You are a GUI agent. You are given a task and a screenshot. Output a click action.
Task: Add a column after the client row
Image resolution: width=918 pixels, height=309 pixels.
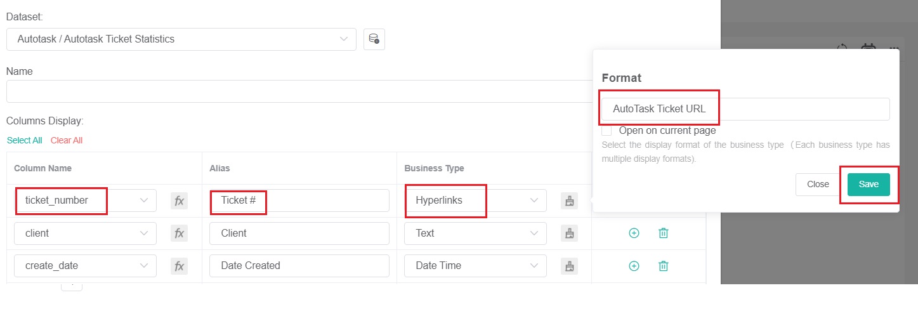point(634,233)
